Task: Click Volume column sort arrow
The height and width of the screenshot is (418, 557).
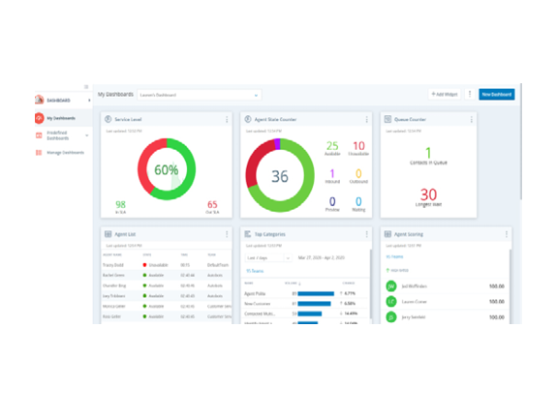Action: [x=300, y=284]
